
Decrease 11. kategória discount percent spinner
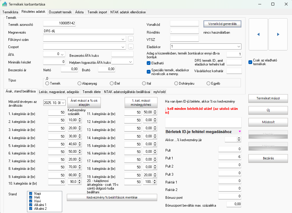click(155, 113)
